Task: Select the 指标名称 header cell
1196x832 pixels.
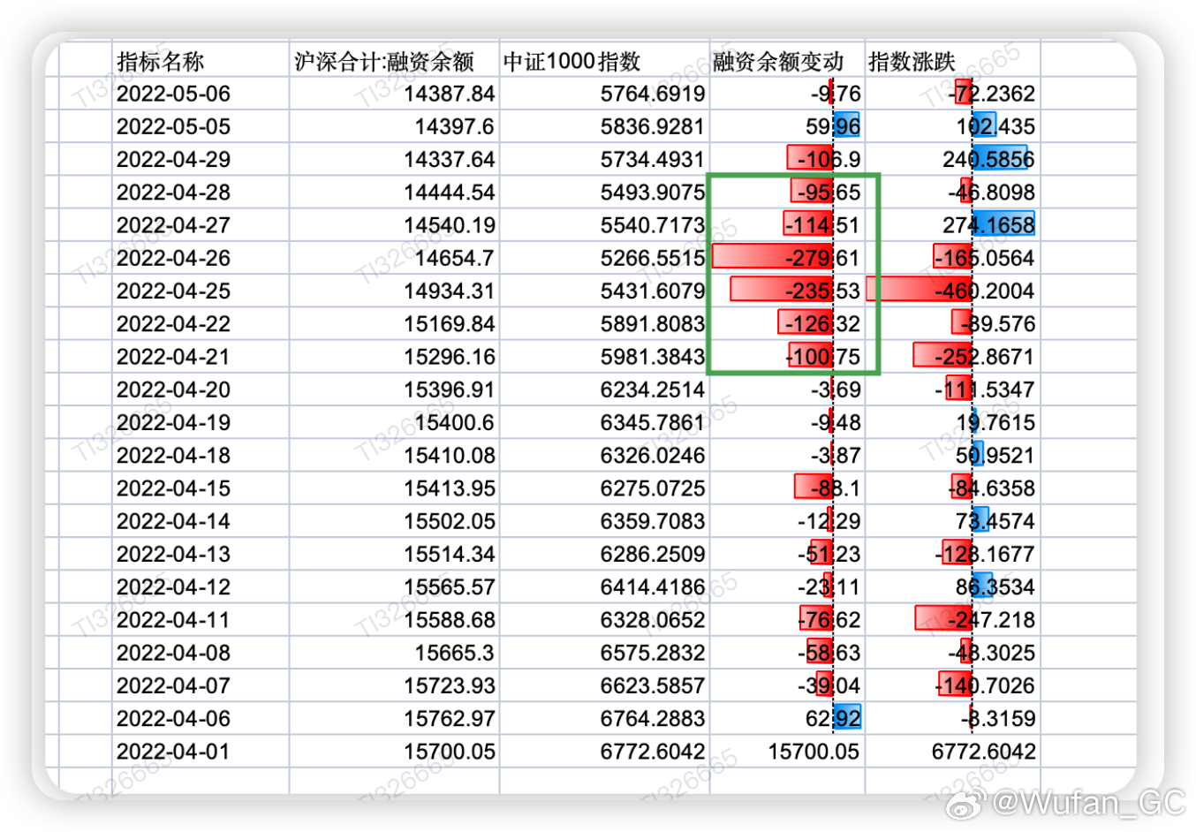Action: pos(201,61)
